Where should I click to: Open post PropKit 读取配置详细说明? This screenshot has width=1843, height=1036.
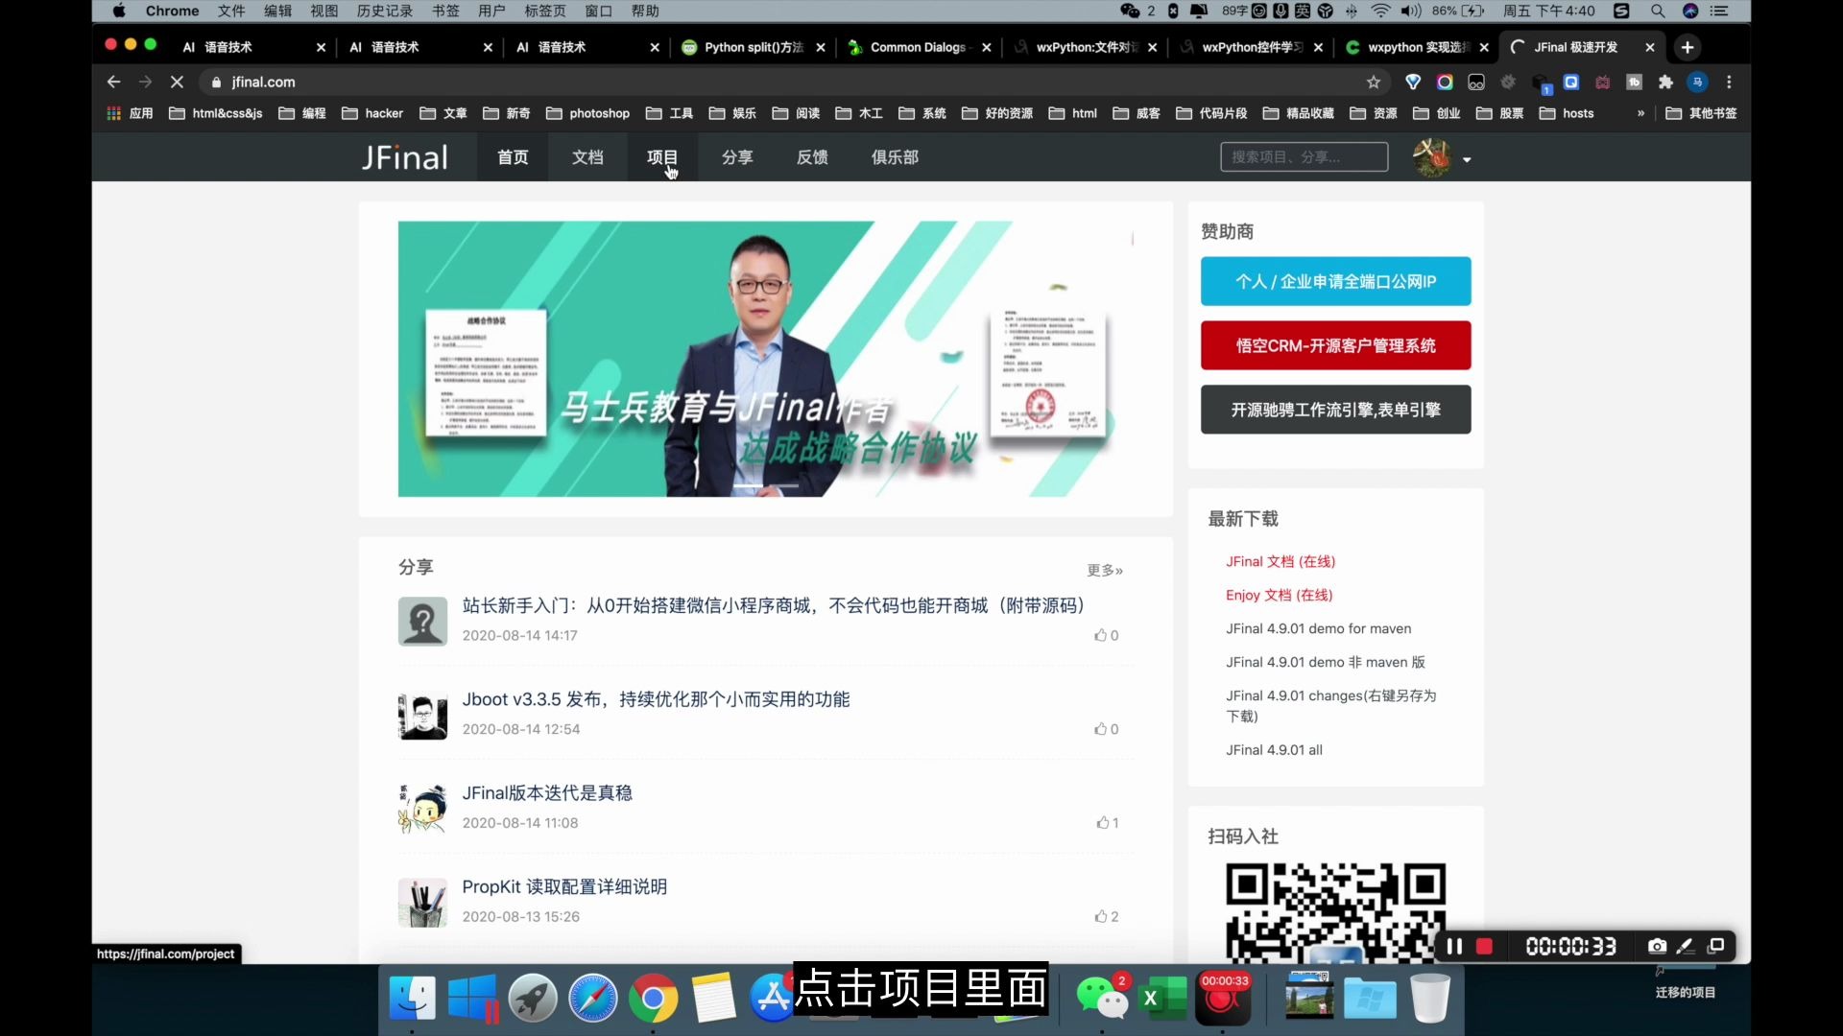click(x=564, y=886)
